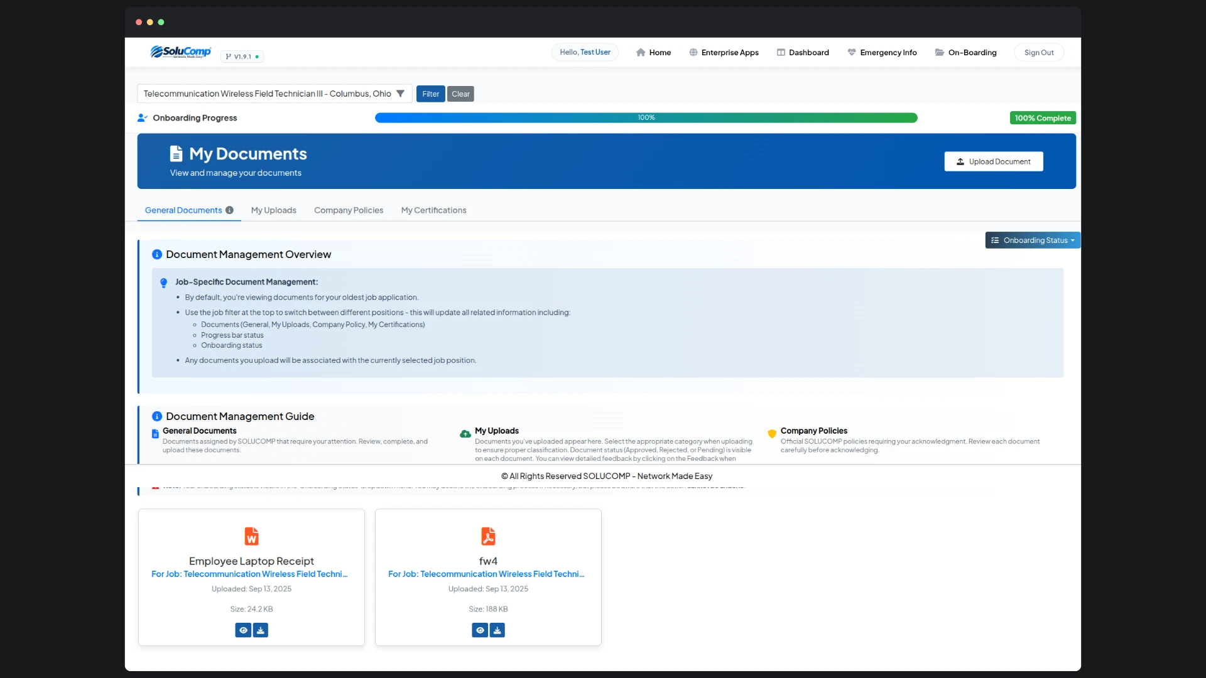Click the Sign Out button
1206x678 pixels.
tap(1039, 53)
